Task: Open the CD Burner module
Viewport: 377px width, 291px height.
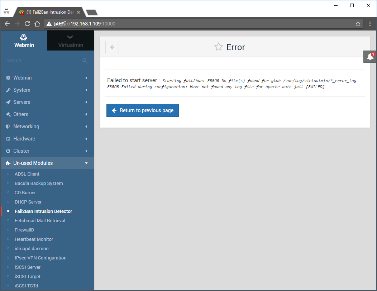Action: point(25,193)
